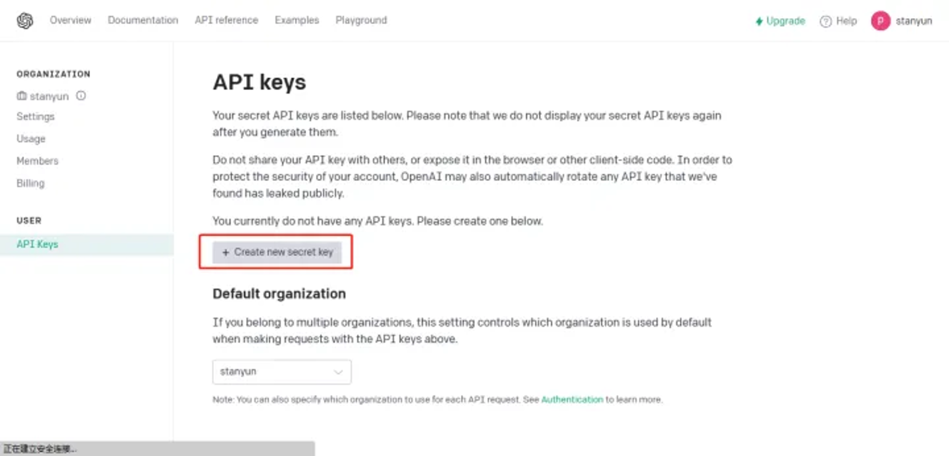Expand the stanyun default organization dropdown
This screenshot has width=949, height=456.
click(282, 372)
